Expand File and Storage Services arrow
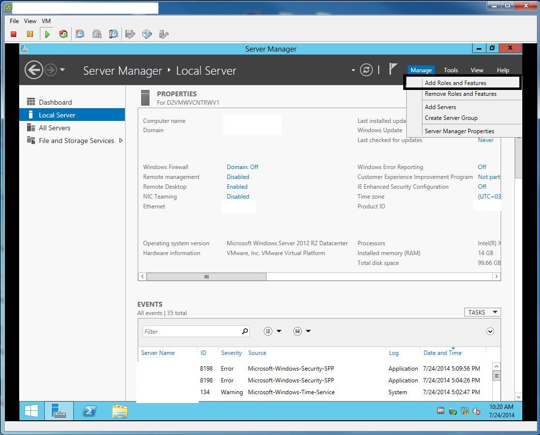The image size is (540, 435). pyautogui.click(x=121, y=141)
